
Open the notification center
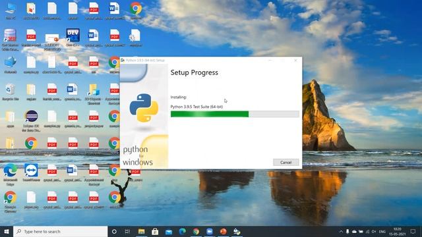click(x=413, y=231)
